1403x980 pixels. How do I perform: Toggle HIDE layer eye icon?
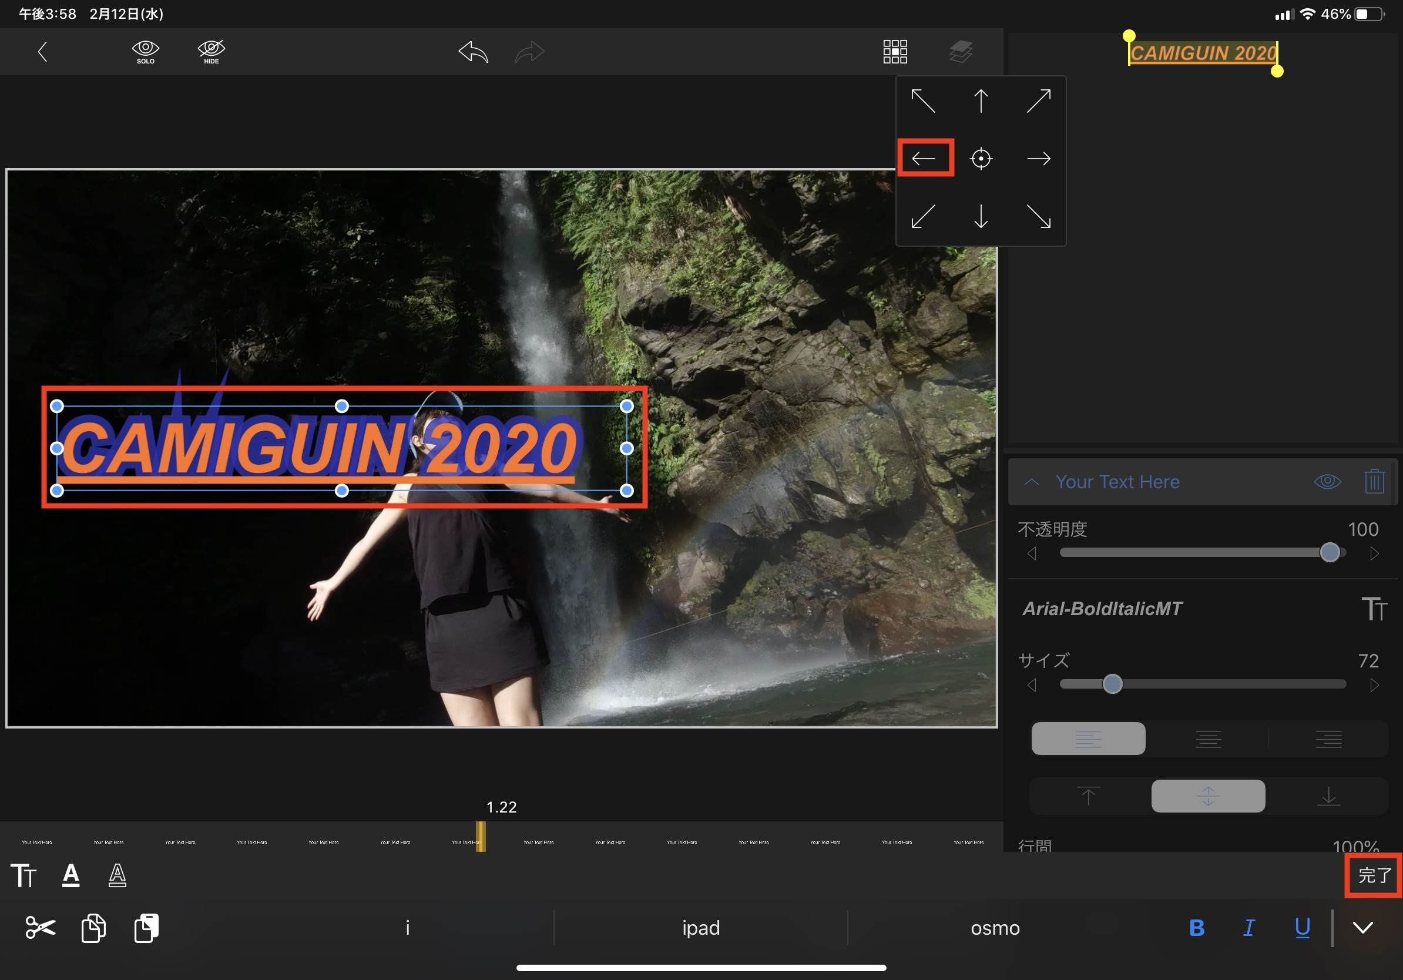pos(212,51)
